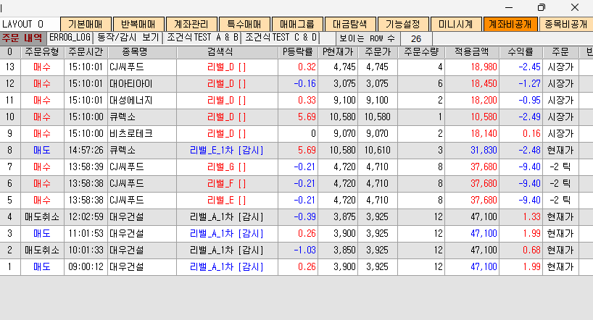593x320 pixels.
Task: Open the 매매그룹 tab
Action: (297, 24)
